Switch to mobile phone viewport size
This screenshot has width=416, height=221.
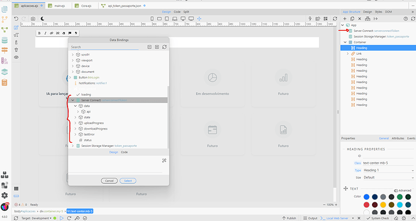[x=152, y=19]
